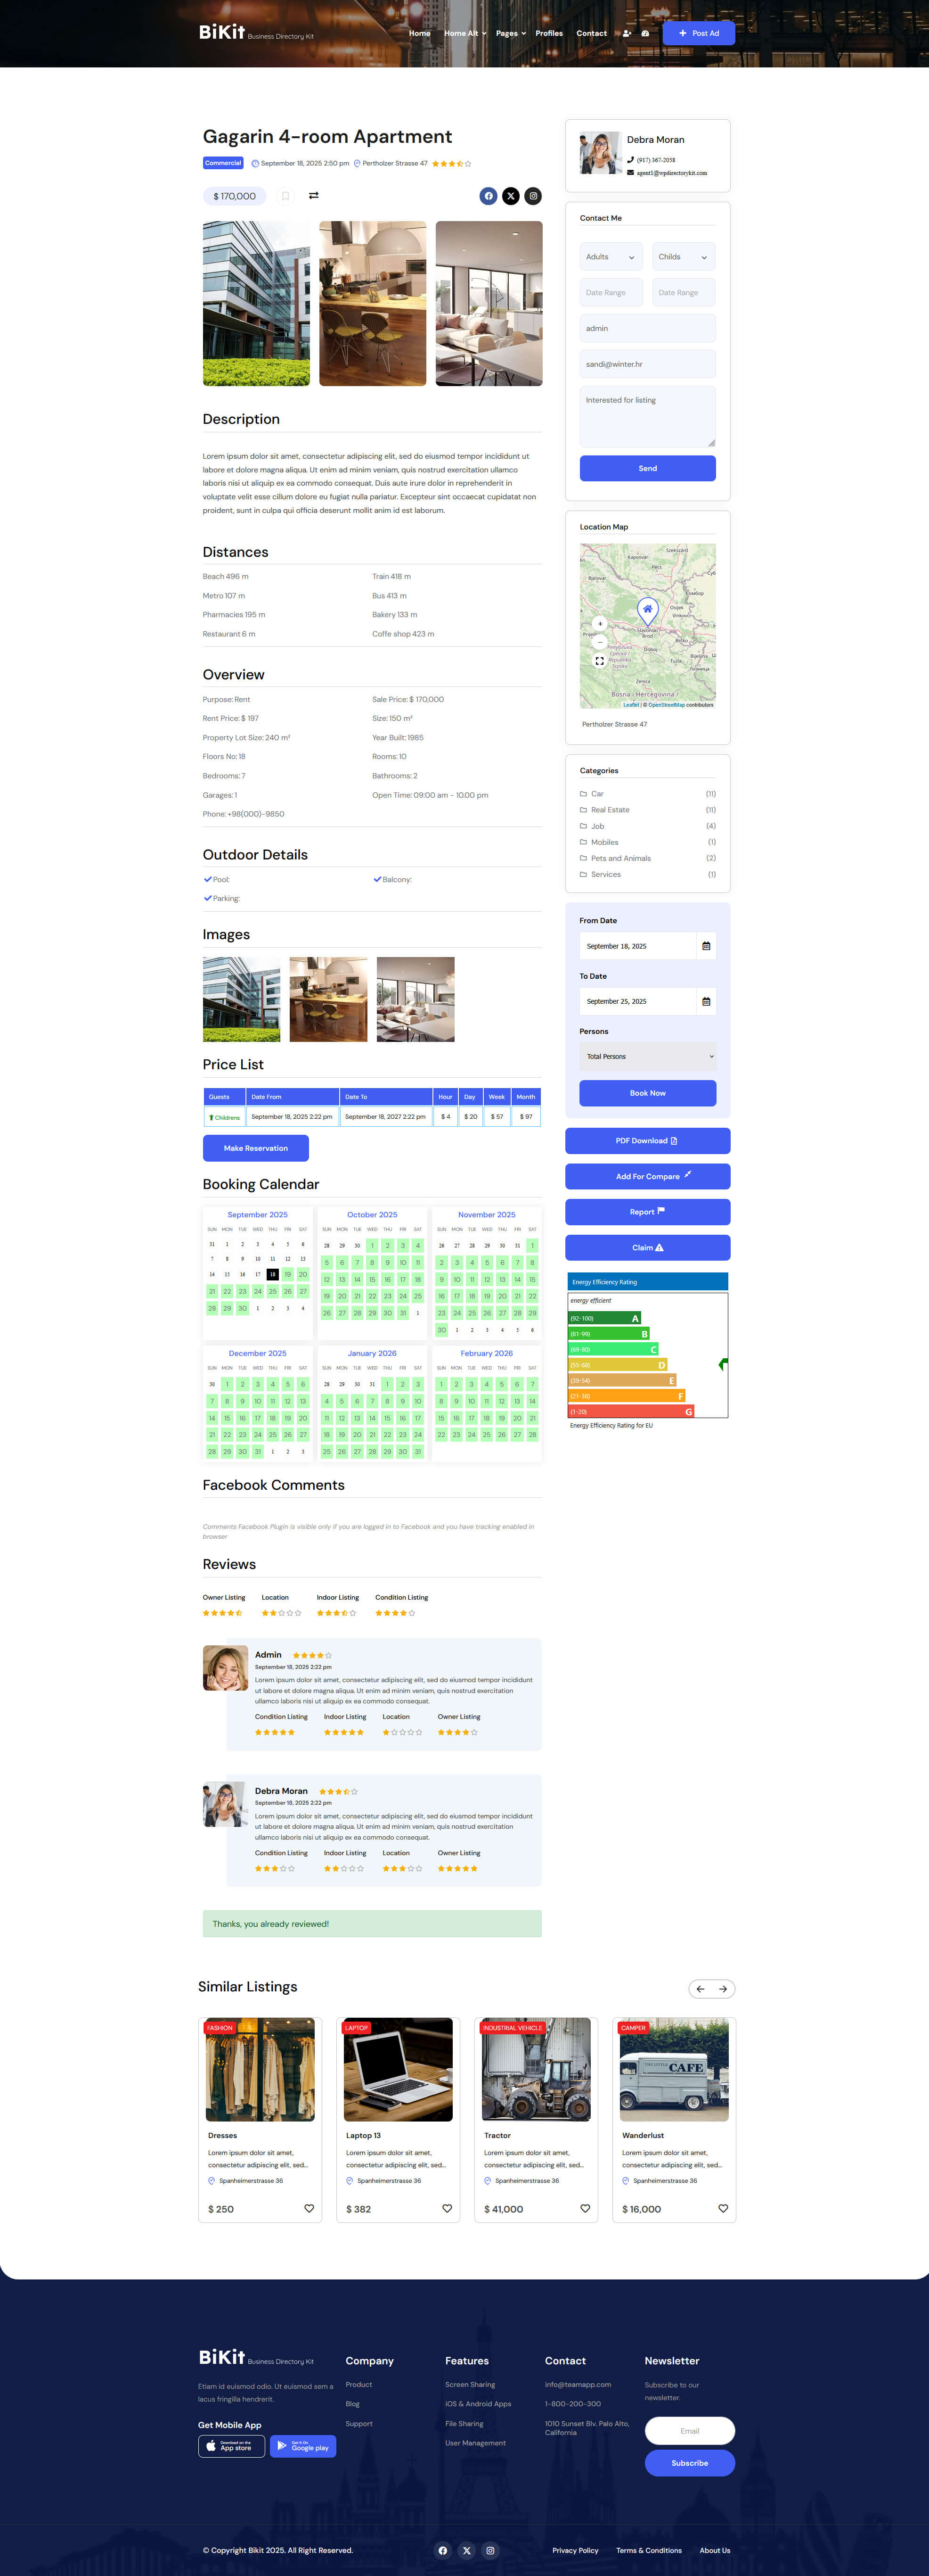Open the Tractor listing image

(537, 2069)
